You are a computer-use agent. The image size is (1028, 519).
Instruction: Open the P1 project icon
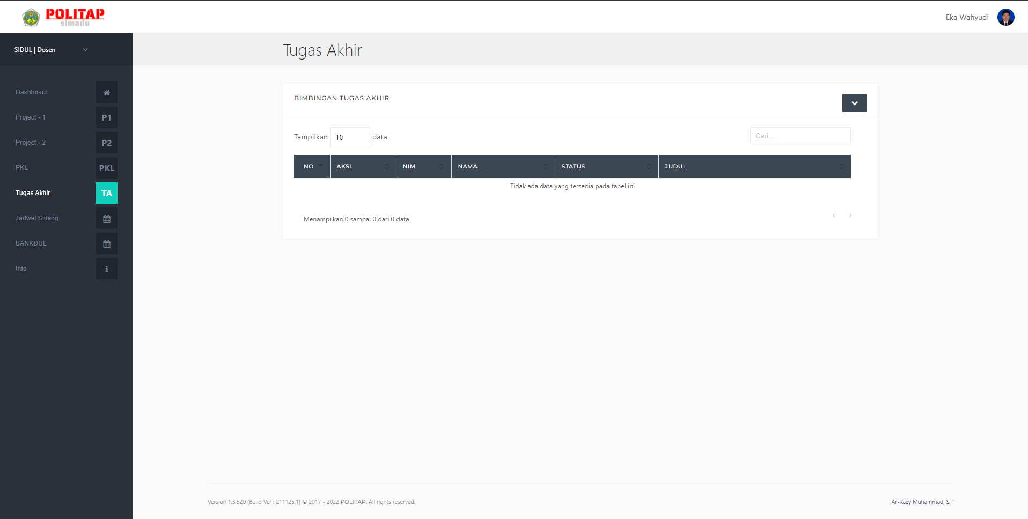point(107,117)
